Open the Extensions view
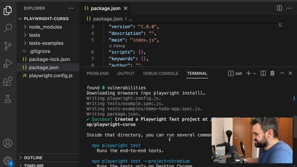Screen dimensions: 297x167 (x=8, y=81)
